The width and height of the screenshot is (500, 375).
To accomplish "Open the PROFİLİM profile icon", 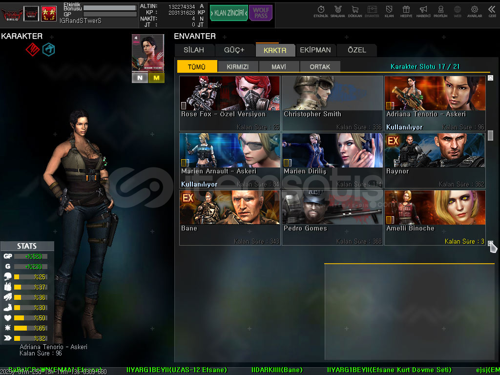I will (x=440, y=12).
